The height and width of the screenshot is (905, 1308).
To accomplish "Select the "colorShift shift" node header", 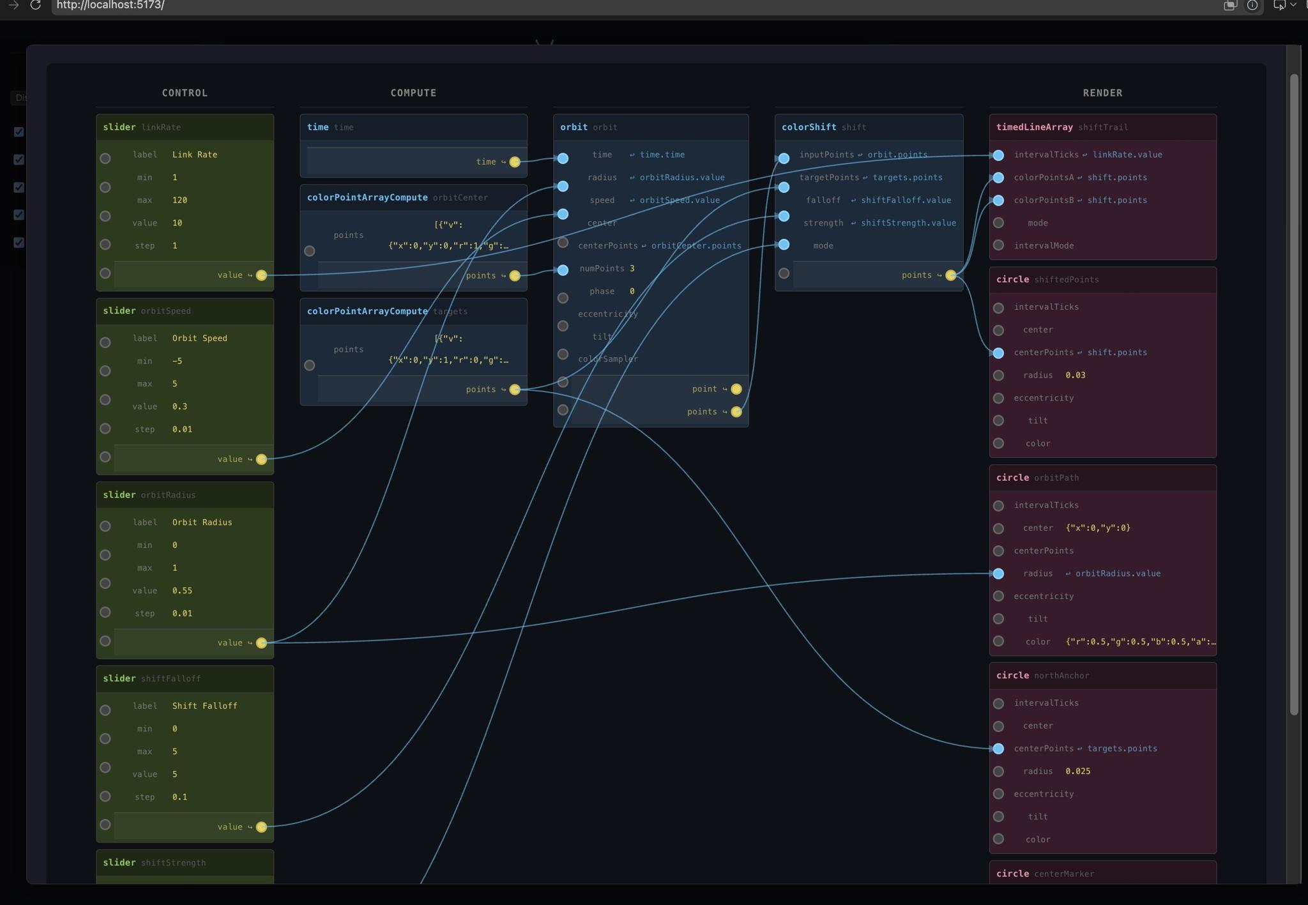I will (869, 127).
